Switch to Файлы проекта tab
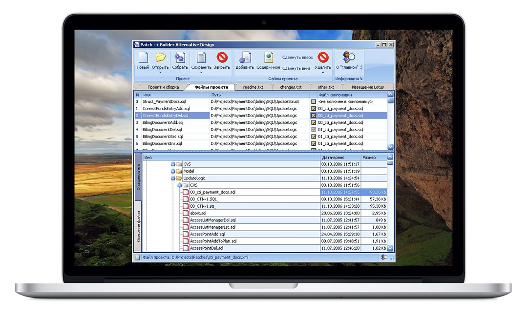The height and width of the screenshot is (315, 529). coord(211,87)
